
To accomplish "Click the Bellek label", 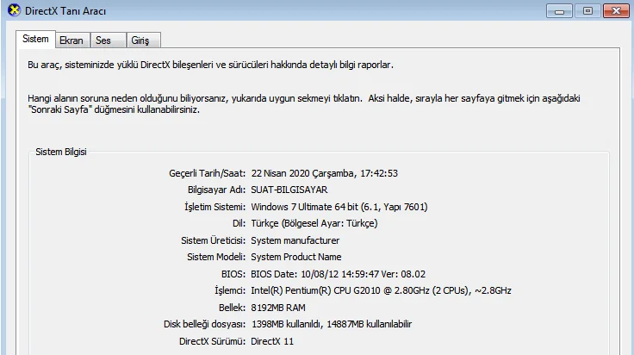I will click(x=232, y=308).
